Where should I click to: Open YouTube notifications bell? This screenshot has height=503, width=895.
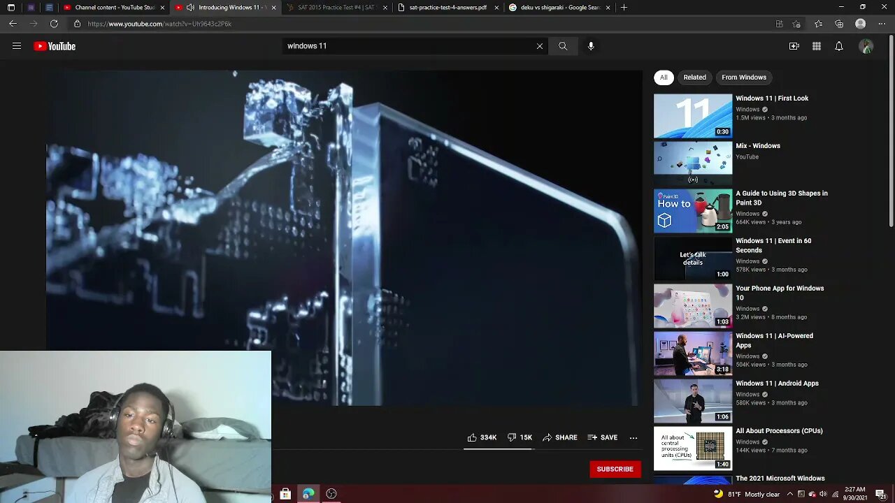pyautogui.click(x=839, y=46)
